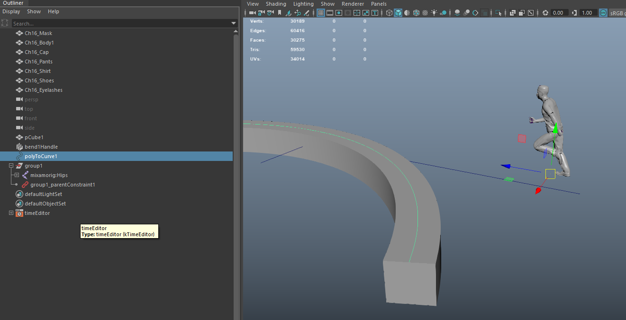626x320 pixels.
Task: Open the Renderer menu
Action: coord(353,4)
